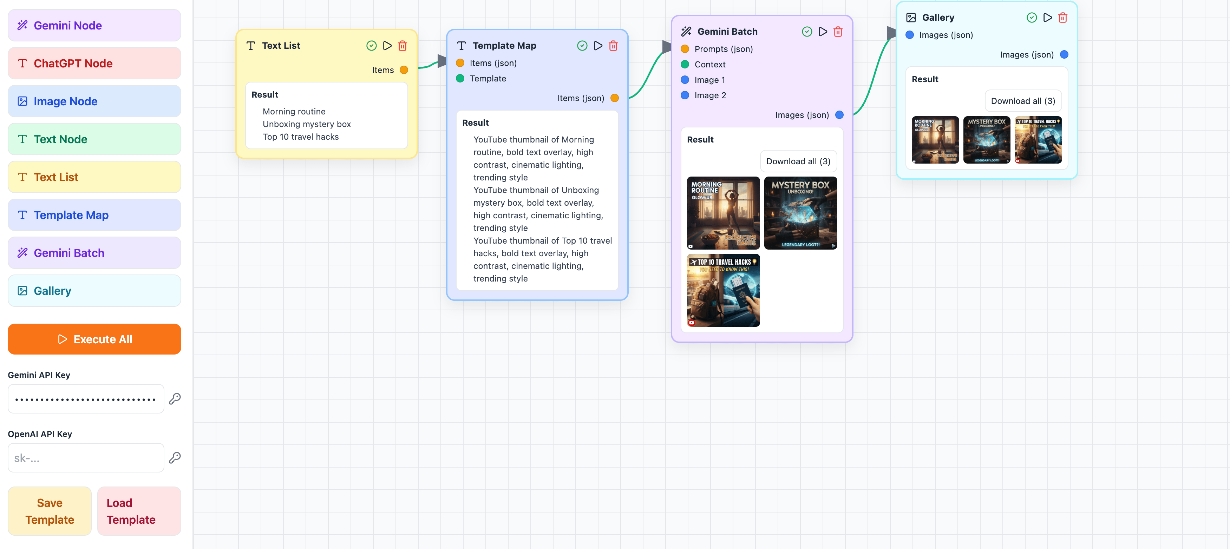Click Gallery node green status checkmark
Viewport: 1230px width, 549px height.
click(x=1031, y=18)
